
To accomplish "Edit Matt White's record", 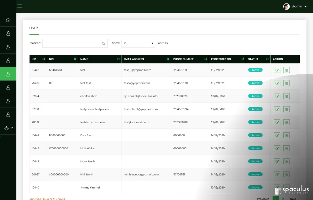I will click(x=277, y=148).
